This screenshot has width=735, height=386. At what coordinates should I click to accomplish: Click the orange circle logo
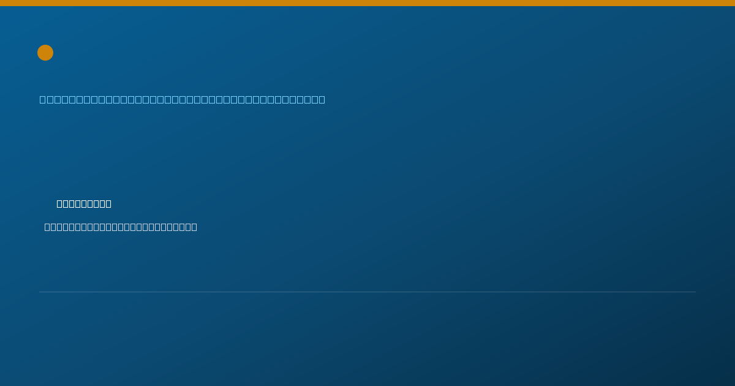[x=45, y=53]
